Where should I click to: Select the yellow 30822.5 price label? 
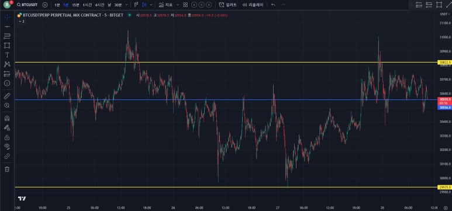444,63
